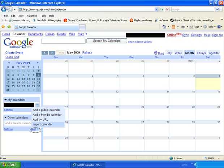Viewport: 224px width, 168px height.
Task: Go to next month in mini calendar
Action: pyautogui.click(x=38, y=63)
